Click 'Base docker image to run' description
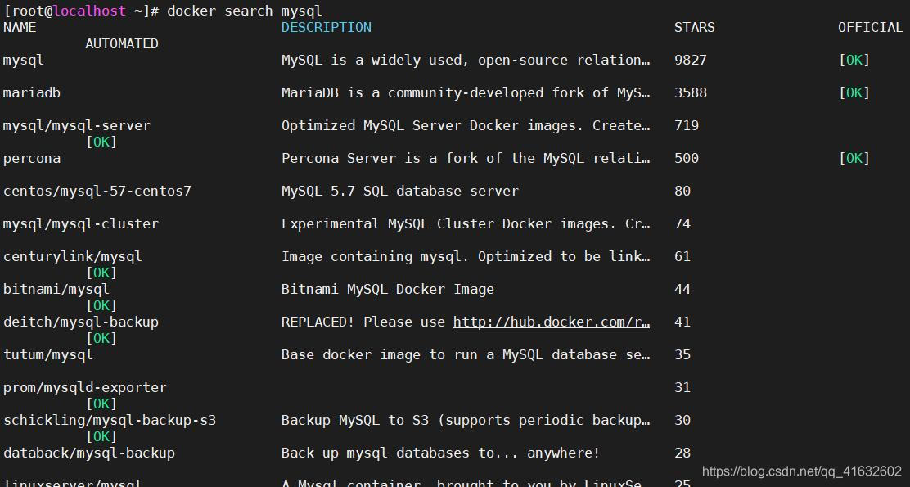Screen dimensions: 910x487 click(x=466, y=354)
